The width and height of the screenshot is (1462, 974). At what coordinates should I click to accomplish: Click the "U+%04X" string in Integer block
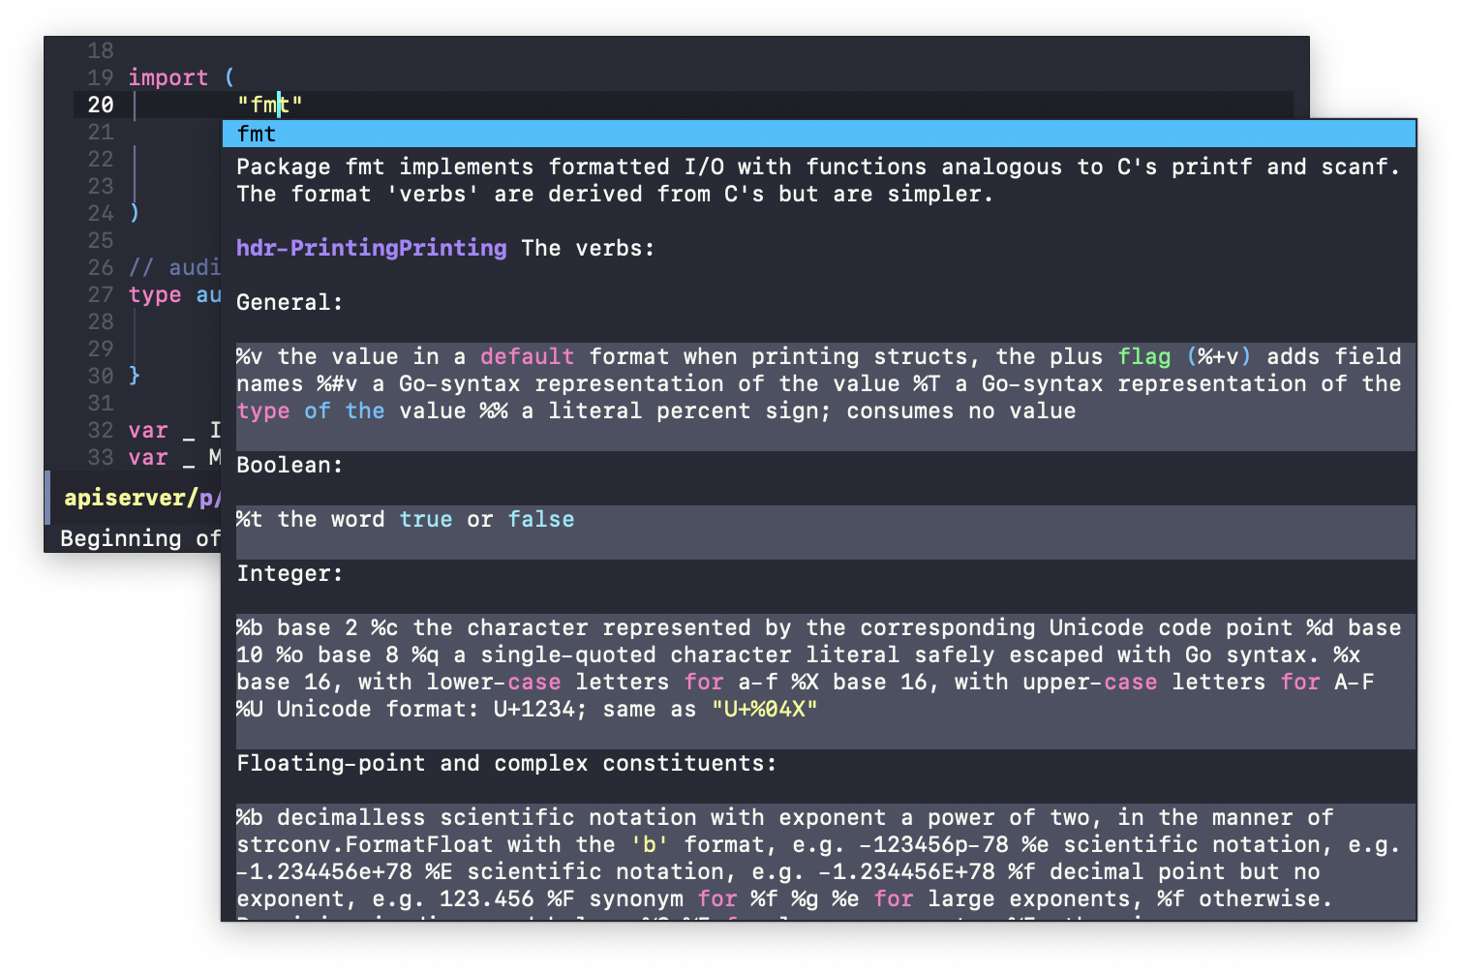tap(764, 709)
